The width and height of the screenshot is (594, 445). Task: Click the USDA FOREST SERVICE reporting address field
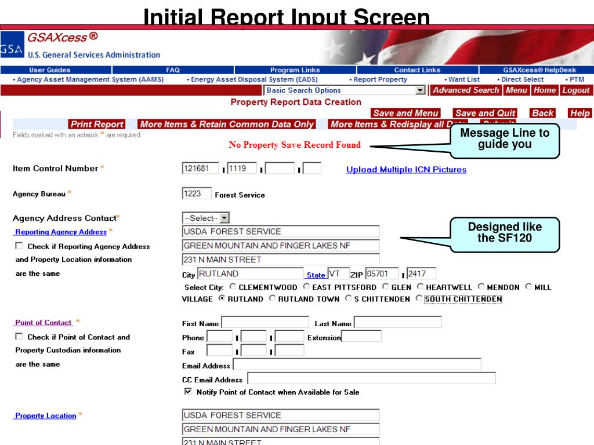coord(281,231)
